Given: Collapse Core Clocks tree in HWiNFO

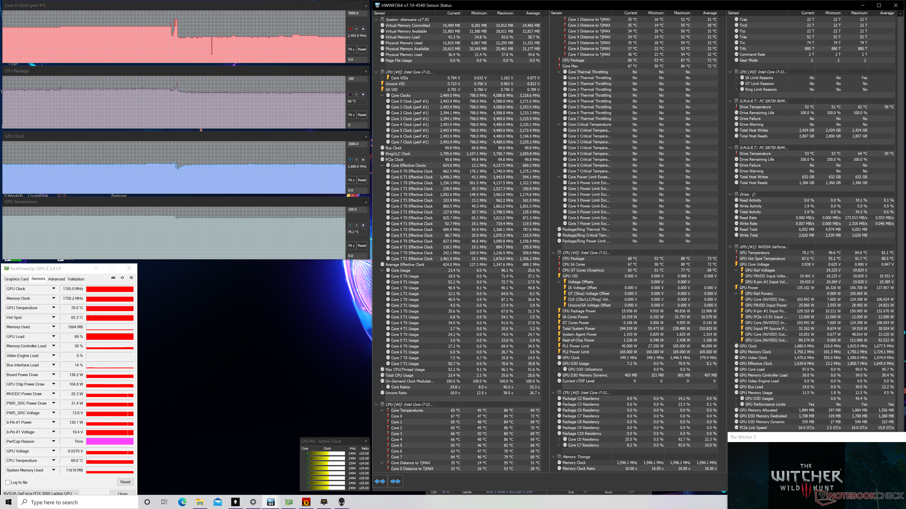Looking at the screenshot, I should pos(382,96).
